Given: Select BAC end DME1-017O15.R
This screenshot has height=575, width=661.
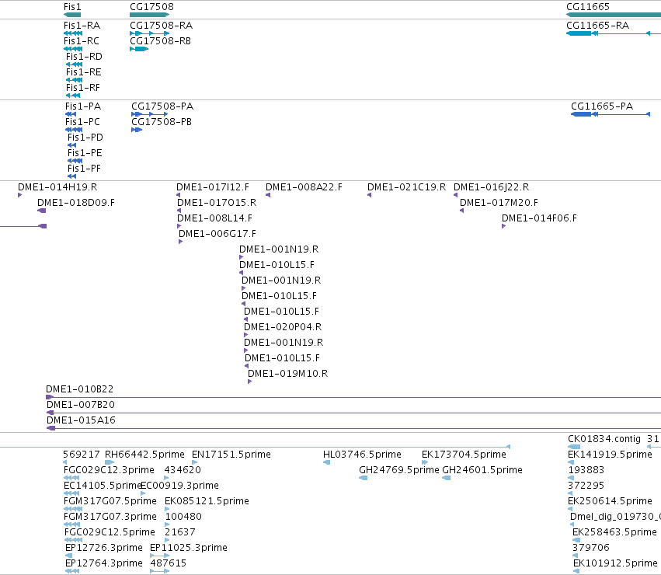Looking at the screenshot, I should (217, 203).
